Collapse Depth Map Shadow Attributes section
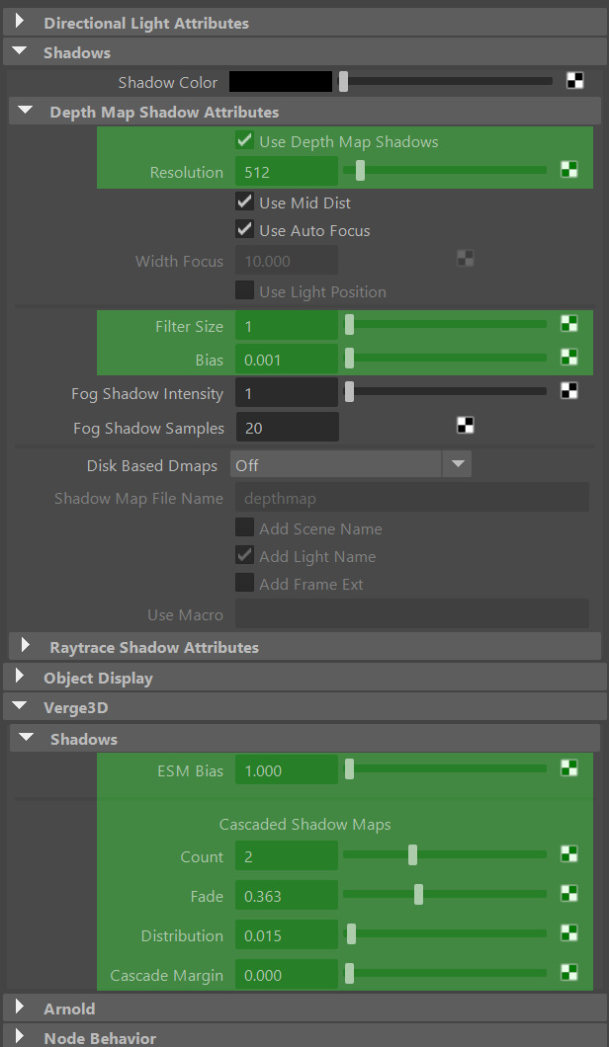609x1047 pixels. 26,111
